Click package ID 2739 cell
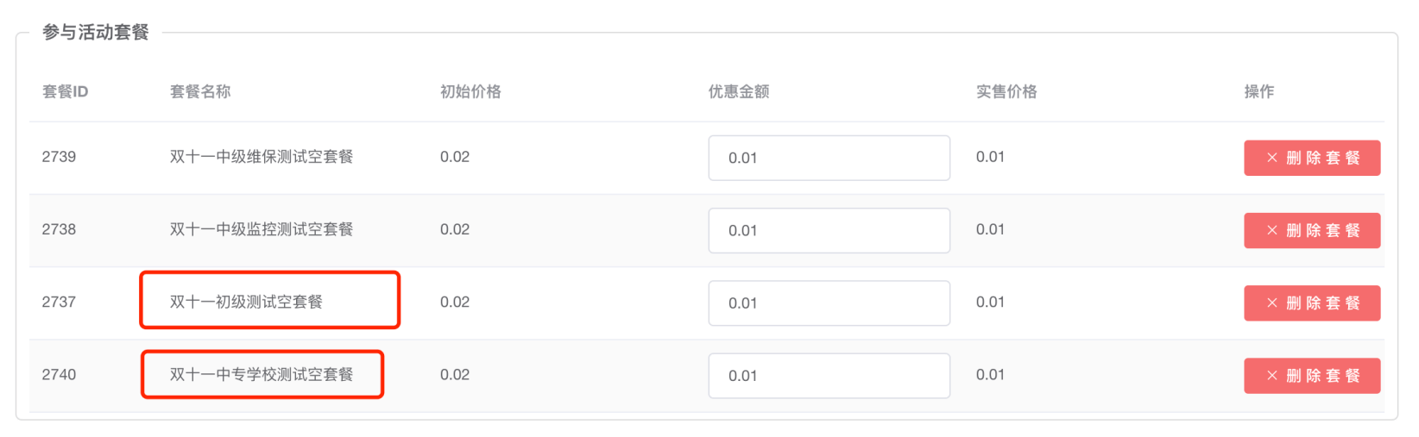This screenshot has height=437, width=1419. pos(59,157)
